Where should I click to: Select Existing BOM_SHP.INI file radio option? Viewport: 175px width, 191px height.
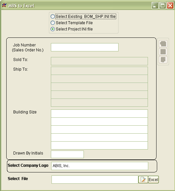52,17
